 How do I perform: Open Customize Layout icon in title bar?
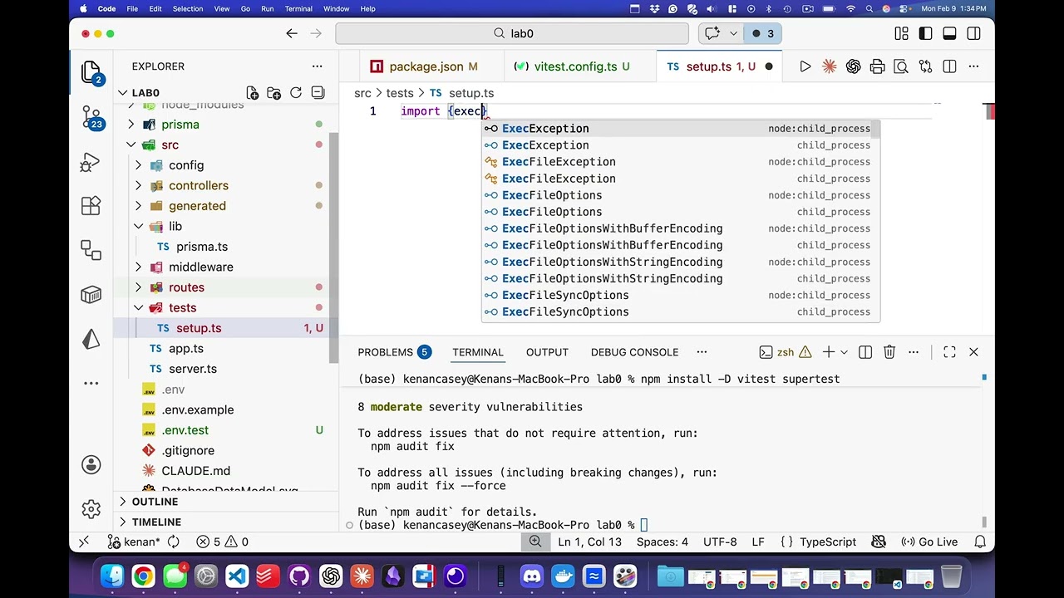901,33
